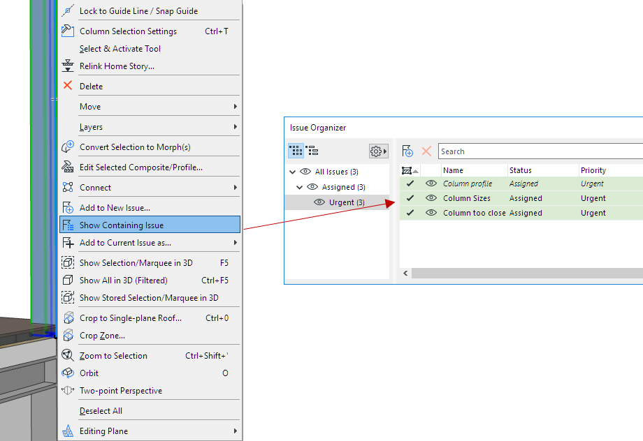Expand the Add to Current Issue as submenu arrow
The image size is (643, 441).
coord(236,242)
